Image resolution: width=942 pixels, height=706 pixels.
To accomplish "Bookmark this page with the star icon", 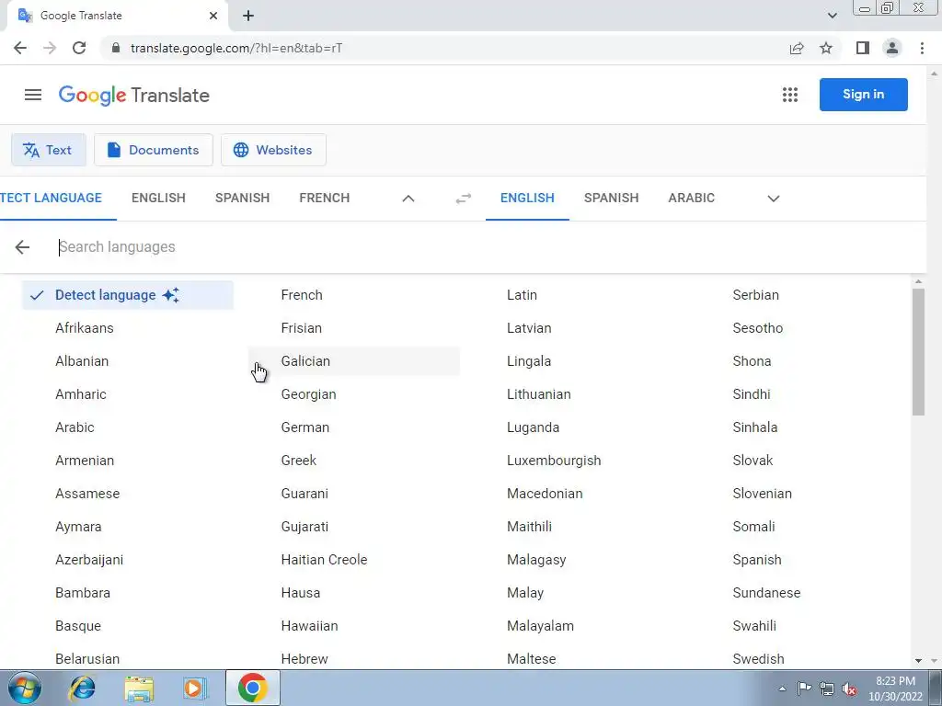I will (x=826, y=48).
